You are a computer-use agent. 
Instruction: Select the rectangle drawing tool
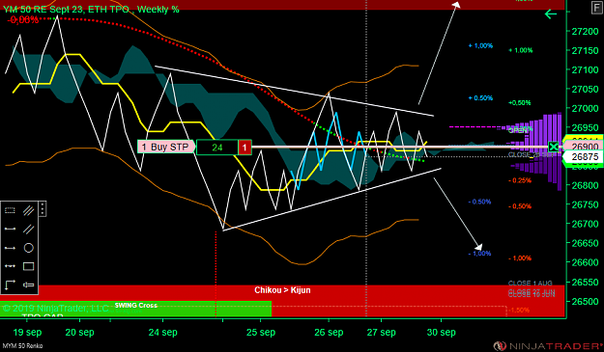pyautogui.click(x=28, y=266)
